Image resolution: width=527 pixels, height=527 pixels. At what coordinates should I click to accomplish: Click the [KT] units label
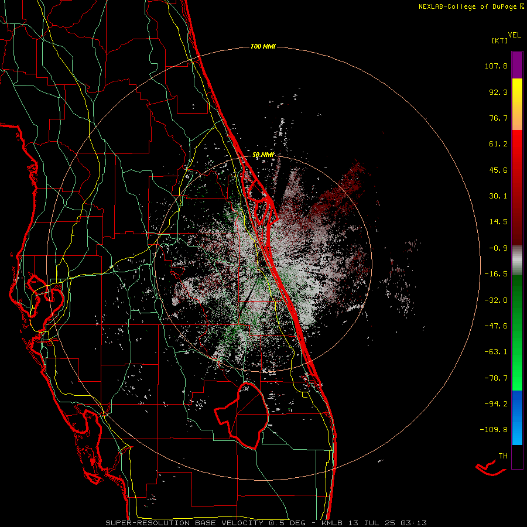[x=499, y=40]
